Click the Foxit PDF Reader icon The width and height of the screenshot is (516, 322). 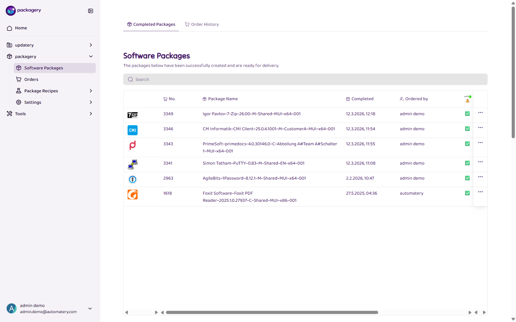click(x=132, y=194)
